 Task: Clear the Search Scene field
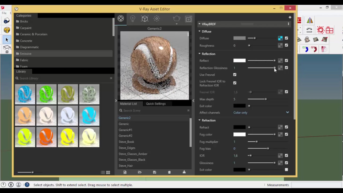[x=188, y=110]
